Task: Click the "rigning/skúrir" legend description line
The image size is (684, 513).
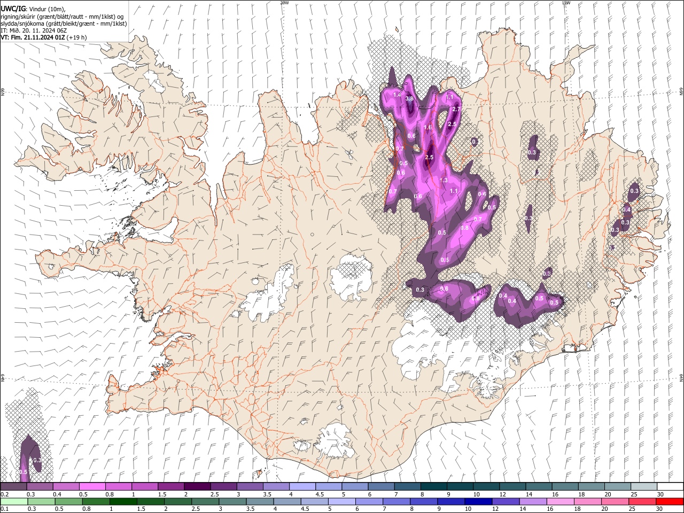Action: tap(61, 17)
